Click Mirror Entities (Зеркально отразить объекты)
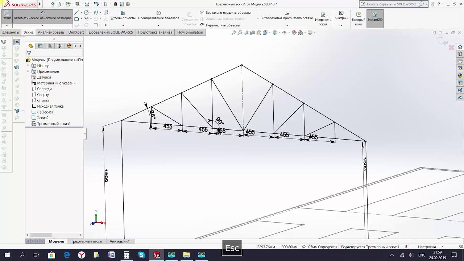Screen dimensions: 464x261 click(x=225, y=13)
